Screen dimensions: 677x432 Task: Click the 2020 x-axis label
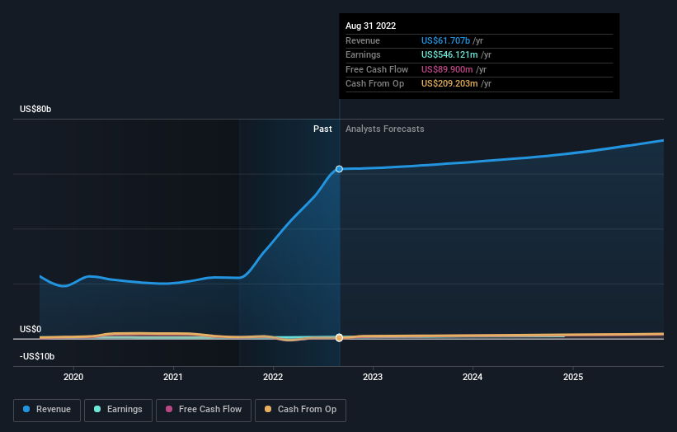pyautogui.click(x=73, y=377)
